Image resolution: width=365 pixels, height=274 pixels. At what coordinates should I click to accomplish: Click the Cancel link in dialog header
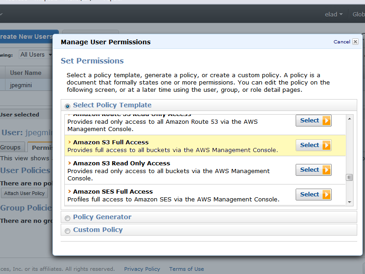click(x=342, y=42)
